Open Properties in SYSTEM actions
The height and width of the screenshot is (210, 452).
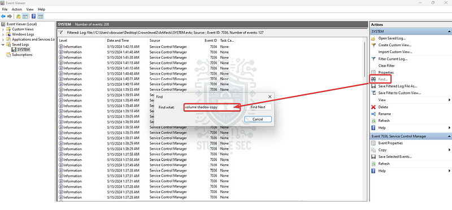pos(386,73)
